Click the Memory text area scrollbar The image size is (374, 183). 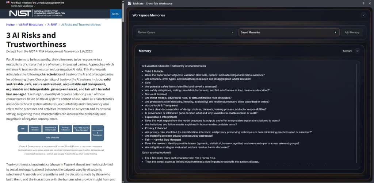pos(356,114)
